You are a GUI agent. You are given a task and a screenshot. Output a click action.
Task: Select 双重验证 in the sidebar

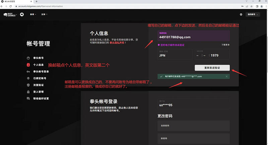click(38, 85)
